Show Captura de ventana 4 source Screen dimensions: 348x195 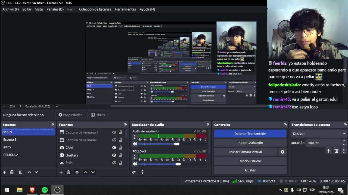114,132
